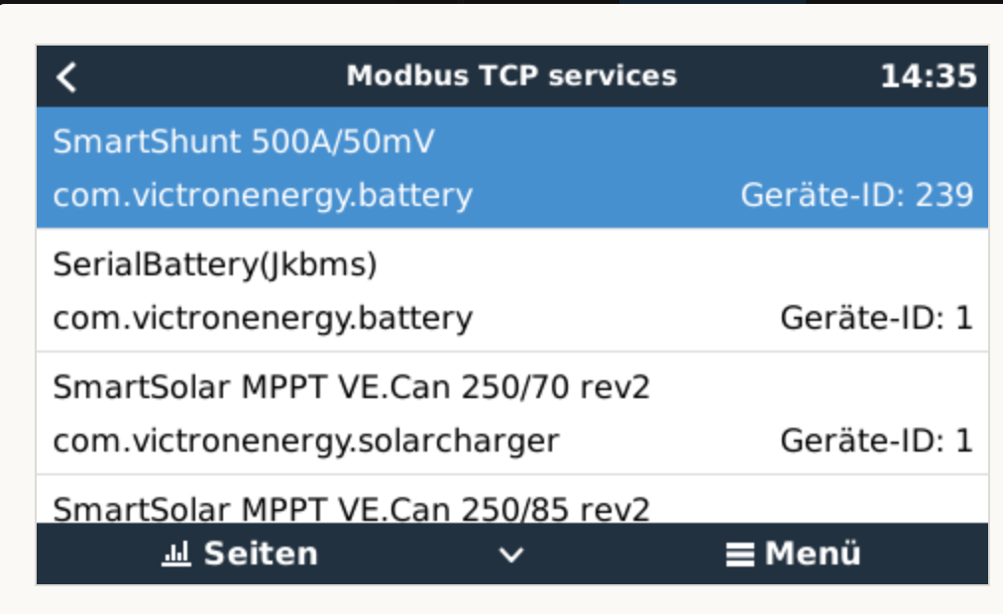Open SmartSolar MPPT VE.Can 250/70 rev2
This screenshot has height=614, width=1003.
(351, 387)
